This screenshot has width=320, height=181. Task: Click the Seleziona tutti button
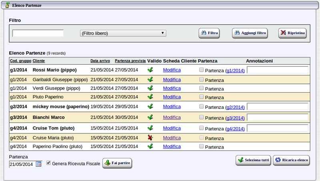pyautogui.click(x=253, y=160)
